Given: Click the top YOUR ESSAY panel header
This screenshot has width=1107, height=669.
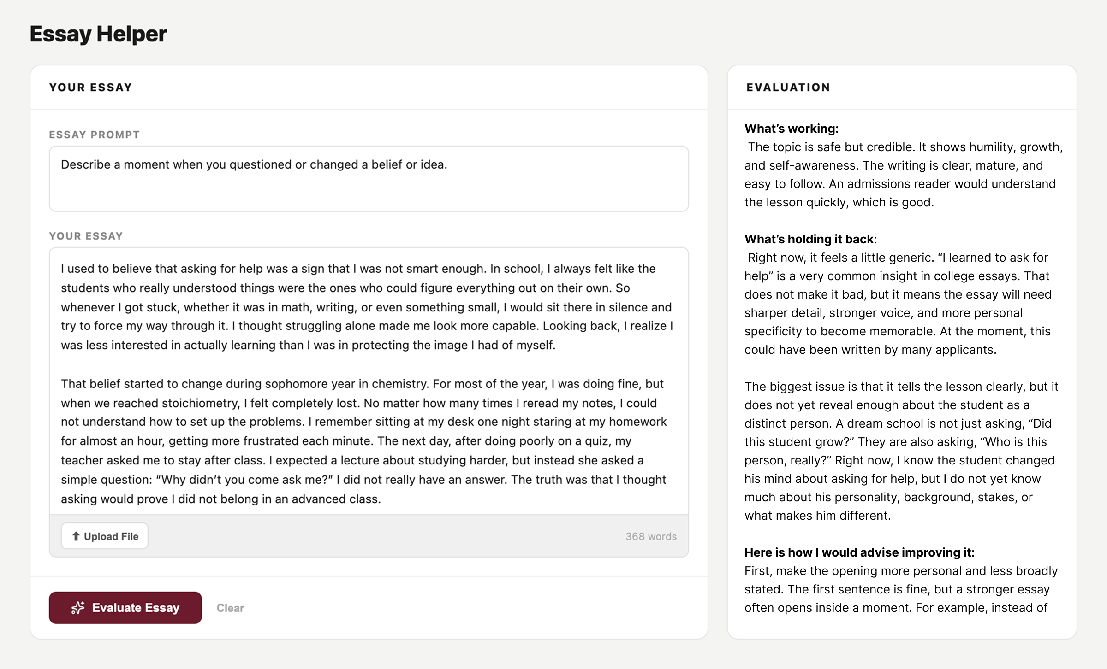Looking at the screenshot, I should point(90,88).
